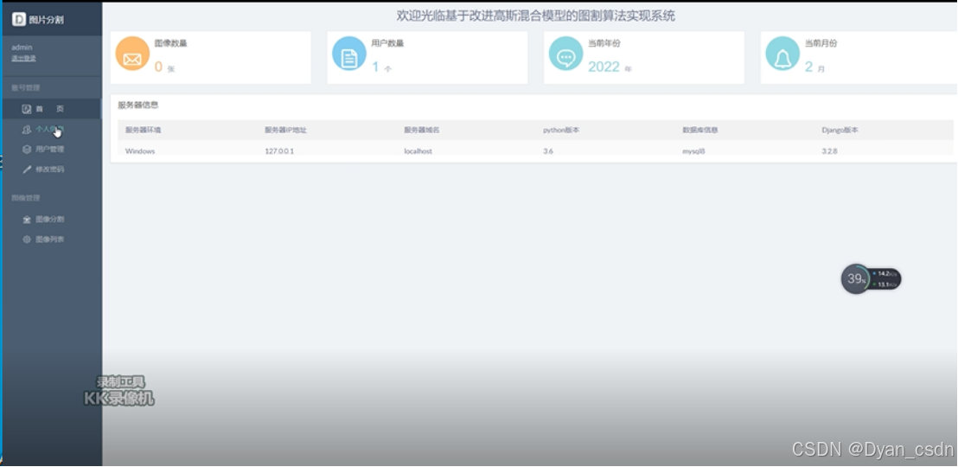Go to 用户管理 page

click(51, 149)
